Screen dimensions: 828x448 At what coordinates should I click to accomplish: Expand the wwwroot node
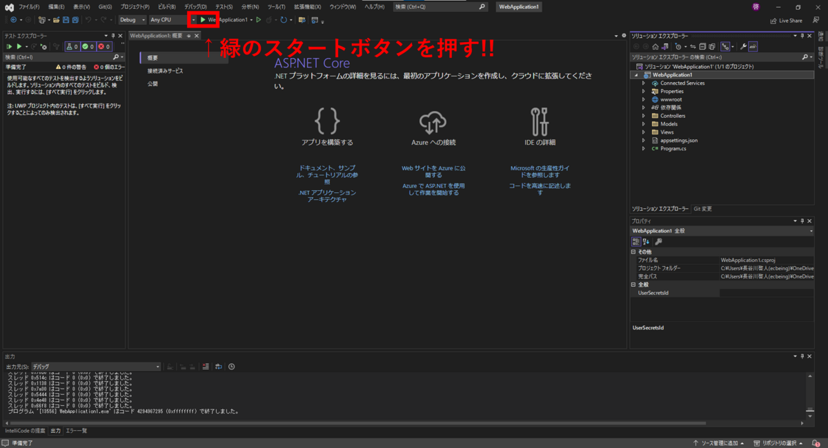click(644, 99)
